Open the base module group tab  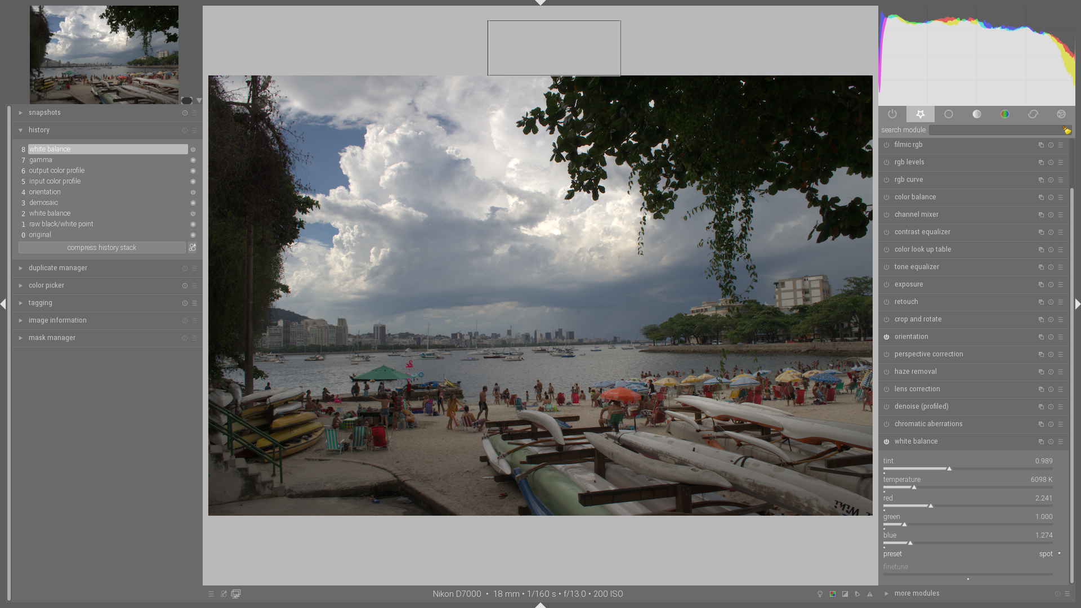pyautogui.click(x=949, y=114)
